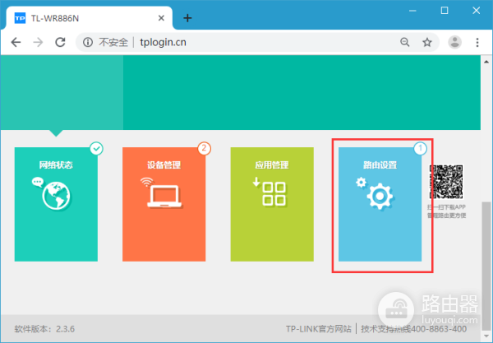The image size is (493, 343).
Task: Click the page vertical scrollbar
Action: tap(486, 247)
